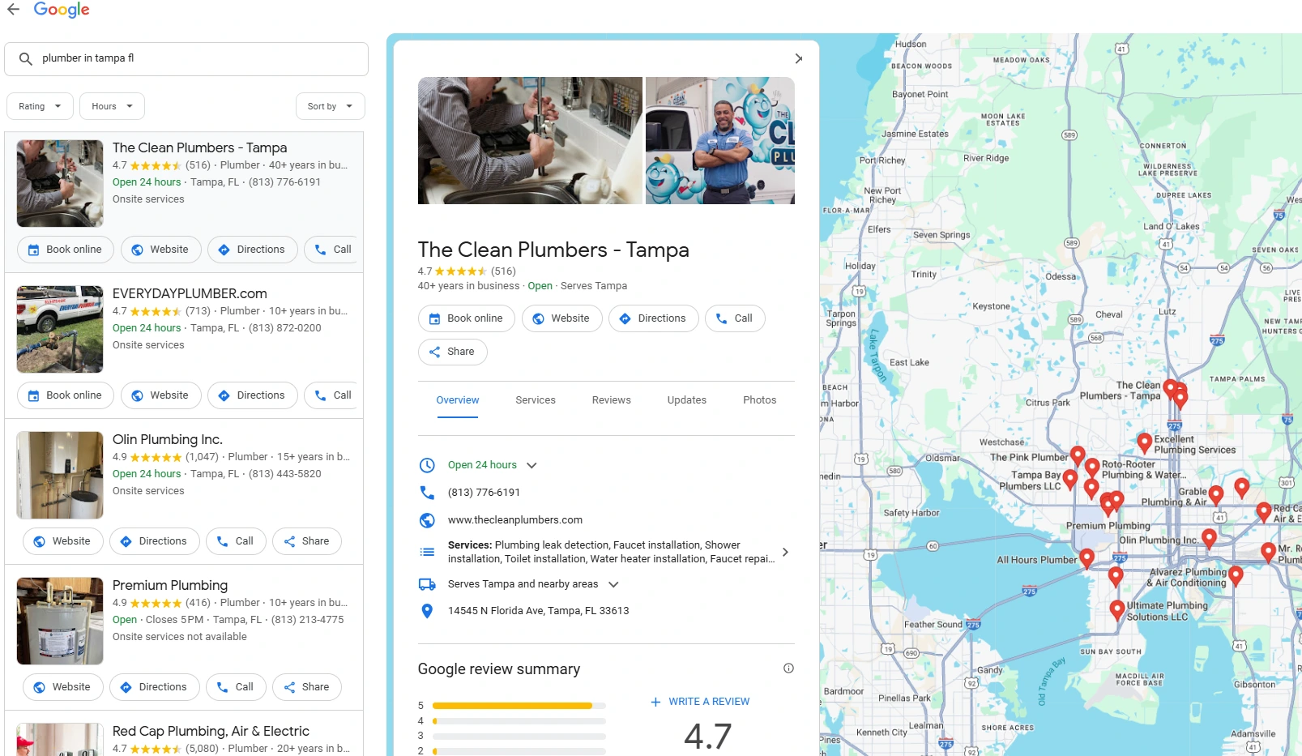Open Website for Premium Plumbing

point(62,687)
